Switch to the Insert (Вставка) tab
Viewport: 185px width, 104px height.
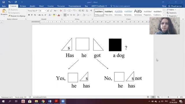tap(23, 6)
